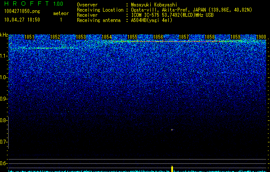Viewport: 270px width, 172px height.
Task: Click the 1857 time marker
Action: point(184,37)
